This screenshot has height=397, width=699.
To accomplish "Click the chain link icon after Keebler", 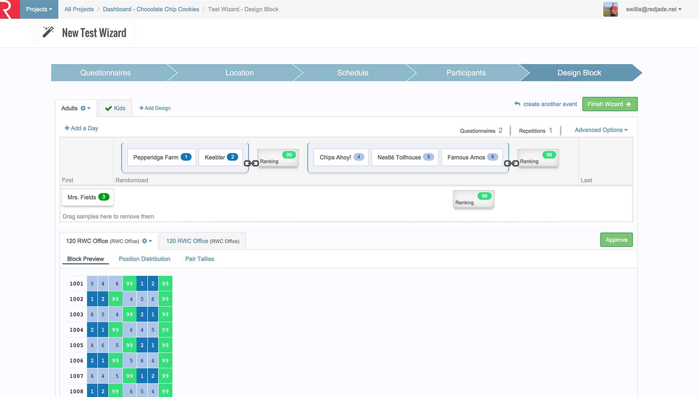I will tap(251, 163).
